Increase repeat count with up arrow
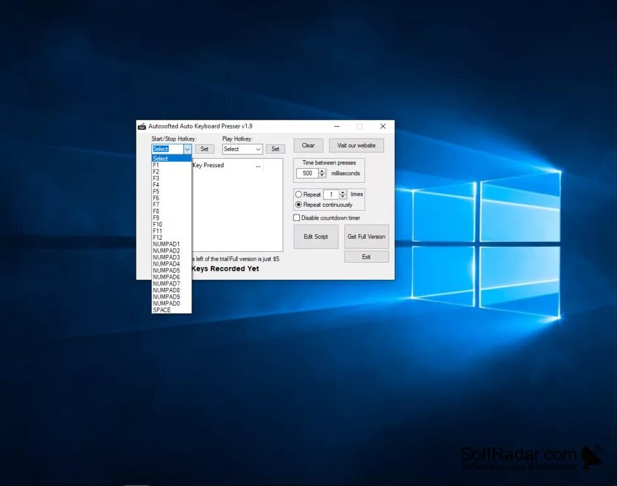 click(343, 192)
